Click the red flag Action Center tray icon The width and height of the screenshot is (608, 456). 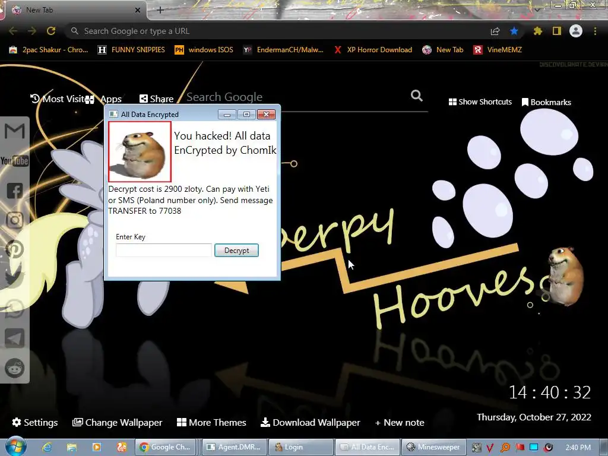click(520, 448)
